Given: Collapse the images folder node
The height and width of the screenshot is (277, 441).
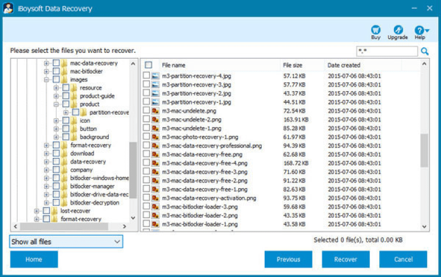Looking at the screenshot, I should 46,79.
